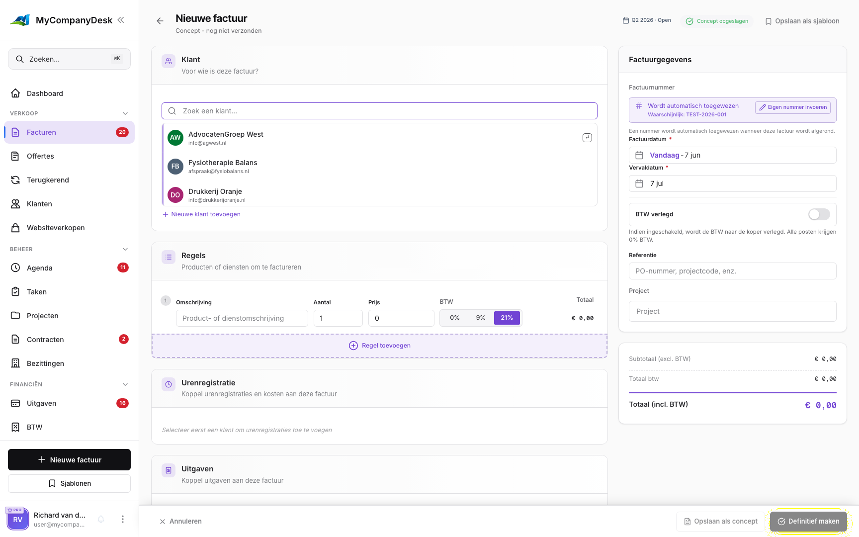859x537 pixels.
Task: Click Nieuwe klant toevoegen link
Action: (201, 214)
